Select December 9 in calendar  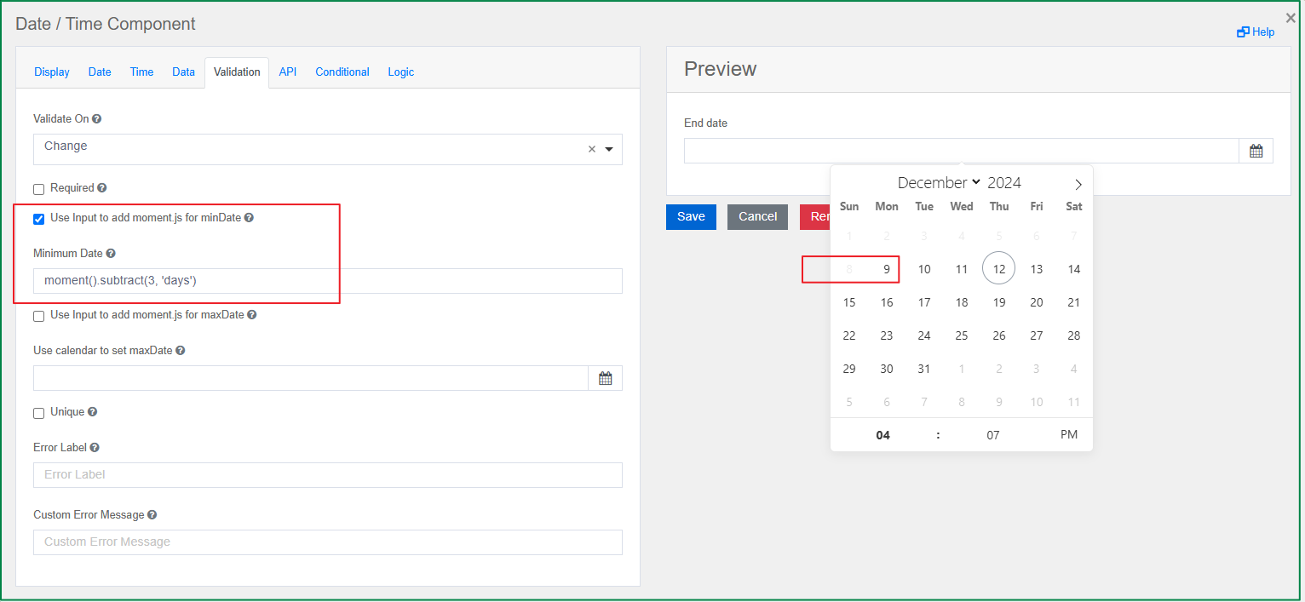887,269
